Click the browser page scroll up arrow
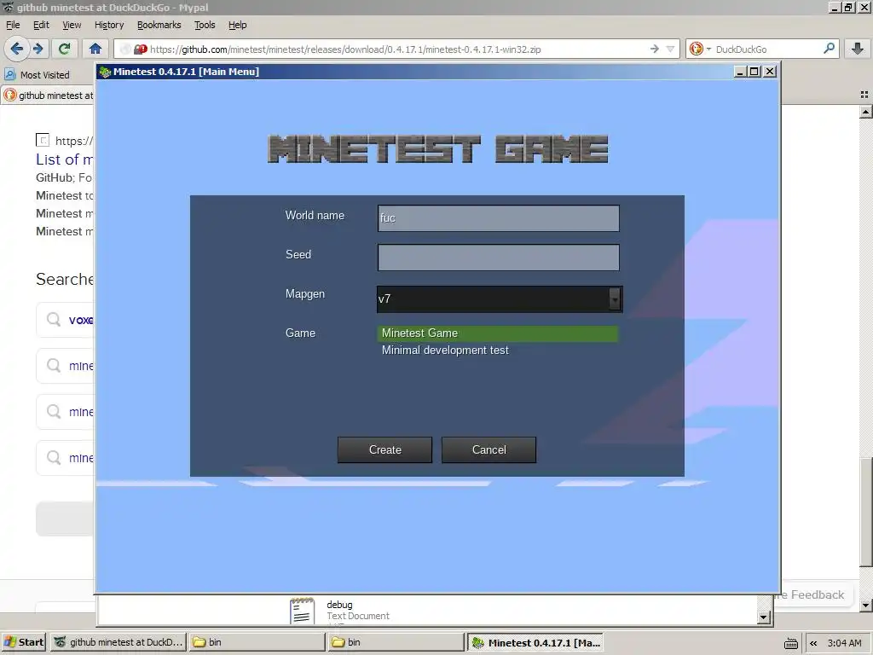This screenshot has height=655, width=873. (866, 112)
